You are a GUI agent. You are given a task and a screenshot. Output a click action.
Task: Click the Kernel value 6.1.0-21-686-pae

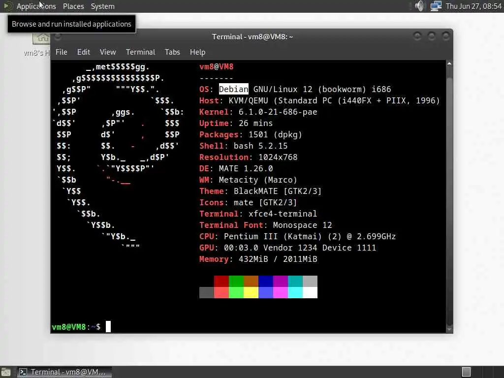pyautogui.click(x=278, y=112)
